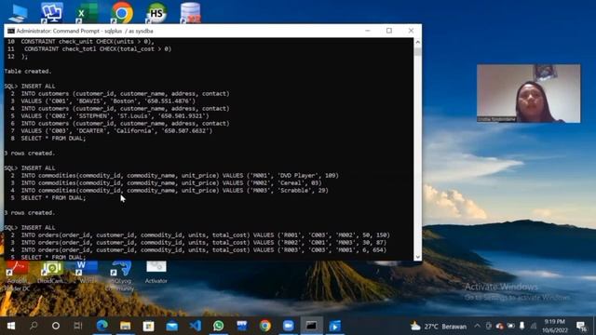Open the Excel desktop shortcut
The height and width of the screenshot is (335, 596).
click(x=87, y=14)
